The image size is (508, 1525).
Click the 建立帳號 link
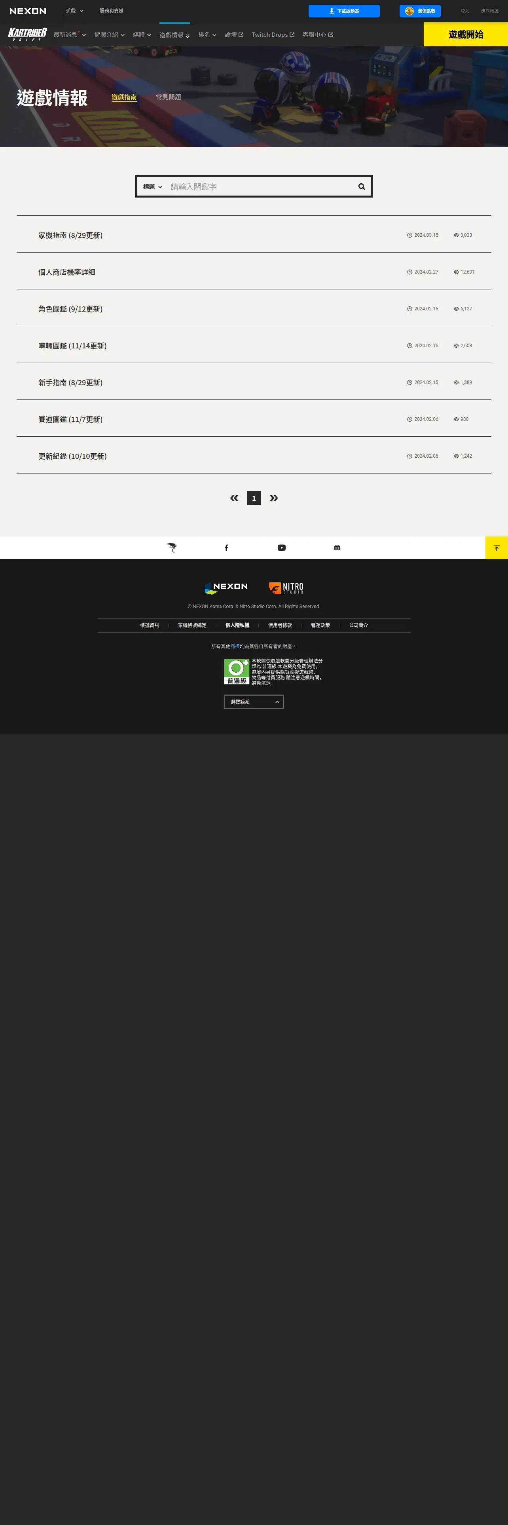pos(490,11)
